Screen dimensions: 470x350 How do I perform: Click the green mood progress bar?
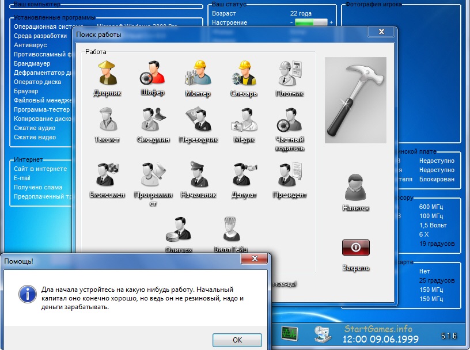click(x=311, y=22)
